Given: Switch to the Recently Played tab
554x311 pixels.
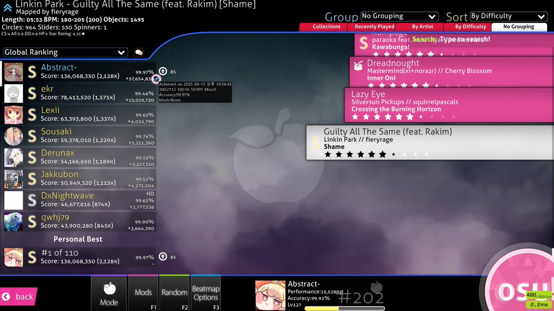Looking at the screenshot, I should tap(374, 27).
